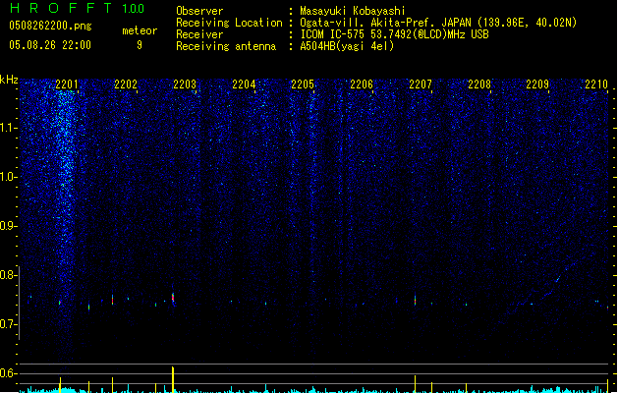The width and height of the screenshot is (618, 393).
Task: Click the Observer label
Action: click(x=199, y=11)
